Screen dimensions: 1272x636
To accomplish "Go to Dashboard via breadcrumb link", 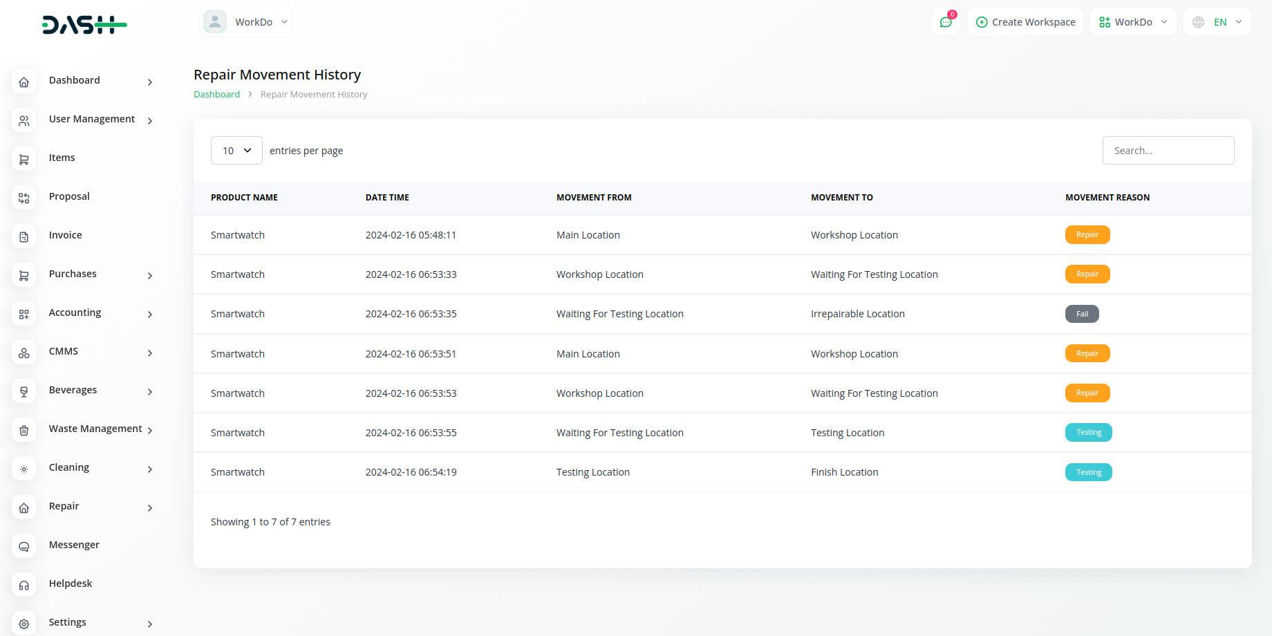I will 216,95.
